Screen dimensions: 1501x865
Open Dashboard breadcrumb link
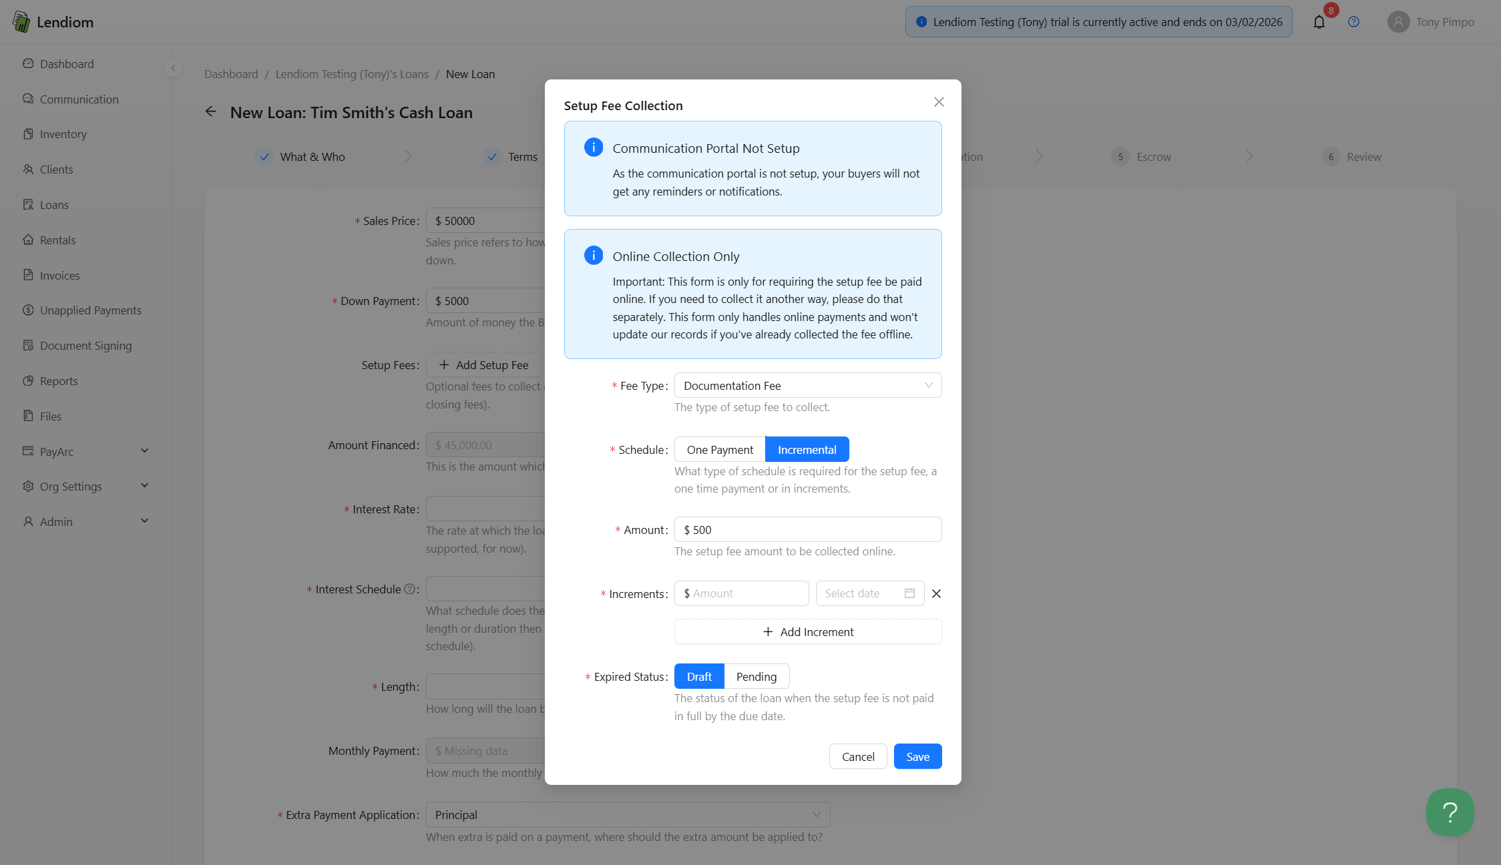[x=231, y=74]
